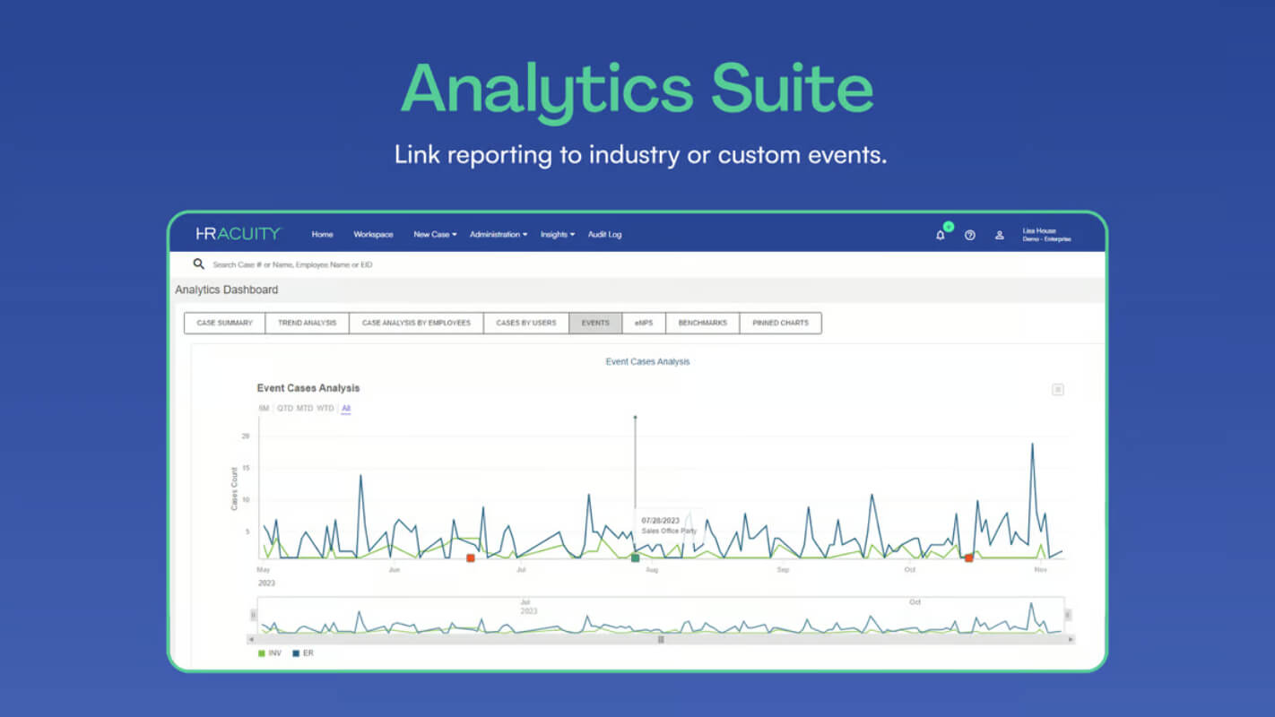Viewport: 1275px width, 717px height.
Task: Click the Sales Office Party tooltip text
Action: (x=669, y=531)
